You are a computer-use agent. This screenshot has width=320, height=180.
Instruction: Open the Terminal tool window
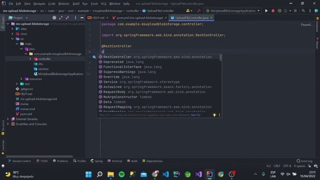(x=114, y=161)
